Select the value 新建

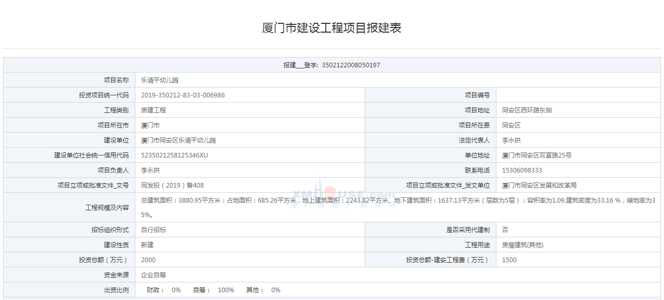[x=147, y=245]
